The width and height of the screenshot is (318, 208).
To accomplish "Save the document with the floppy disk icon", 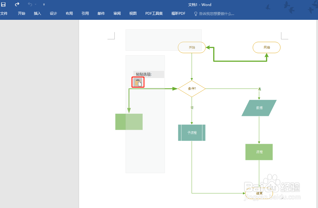I will click(x=3, y=5).
